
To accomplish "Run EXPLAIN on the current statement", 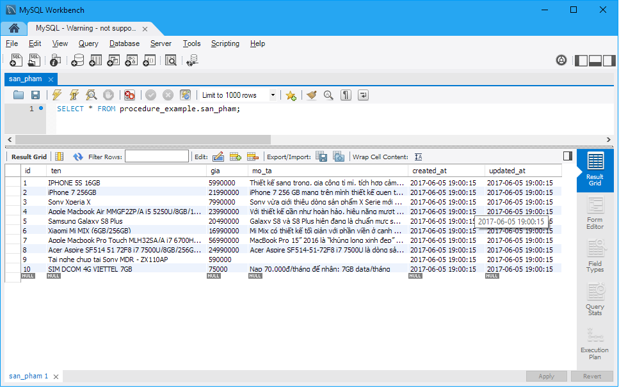I will tap(91, 95).
